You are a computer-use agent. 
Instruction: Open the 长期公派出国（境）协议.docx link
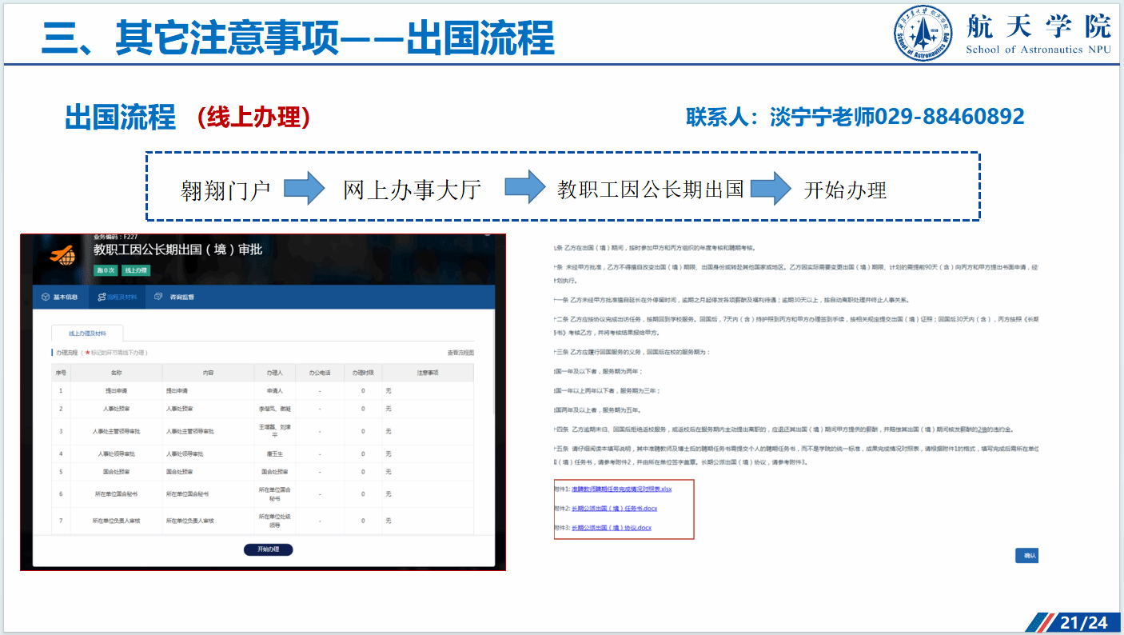coord(611,528)
